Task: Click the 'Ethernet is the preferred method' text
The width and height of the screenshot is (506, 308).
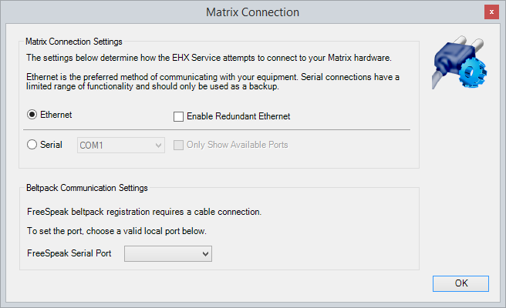Action: [x=212, y=76]
